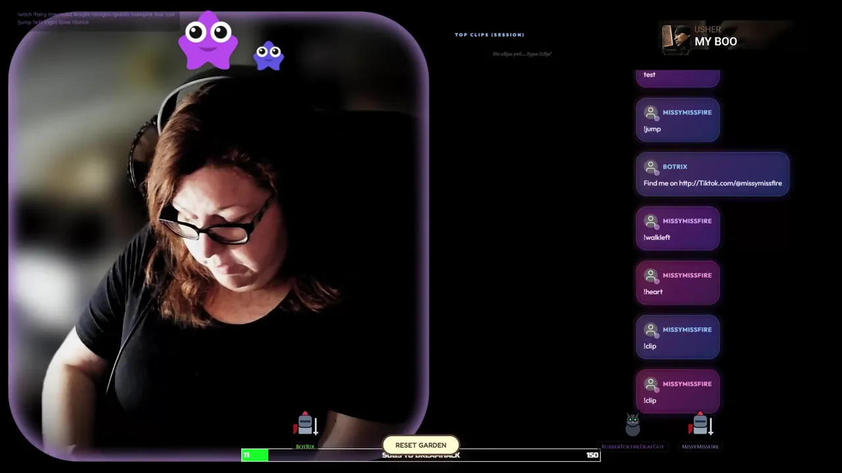
Task: Click the !jump chat message text
Action: (652, 129)
